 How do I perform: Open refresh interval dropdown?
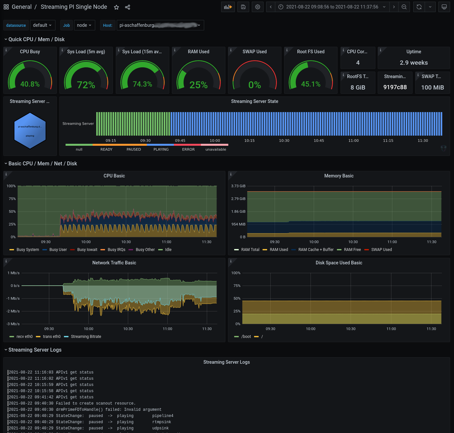tap(430, 7)
